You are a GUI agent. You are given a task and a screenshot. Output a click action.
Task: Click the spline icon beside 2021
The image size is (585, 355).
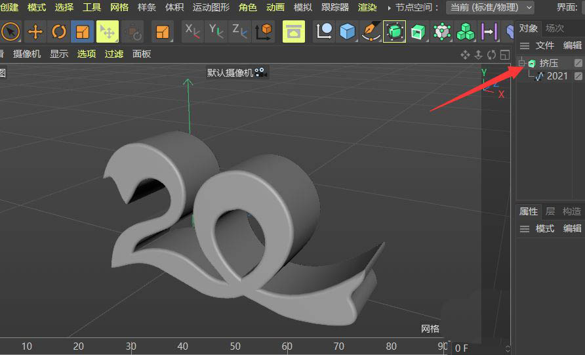[x=539, y=76]
